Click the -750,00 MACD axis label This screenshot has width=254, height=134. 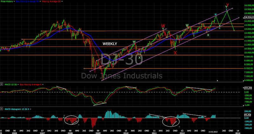pos(248,102)
